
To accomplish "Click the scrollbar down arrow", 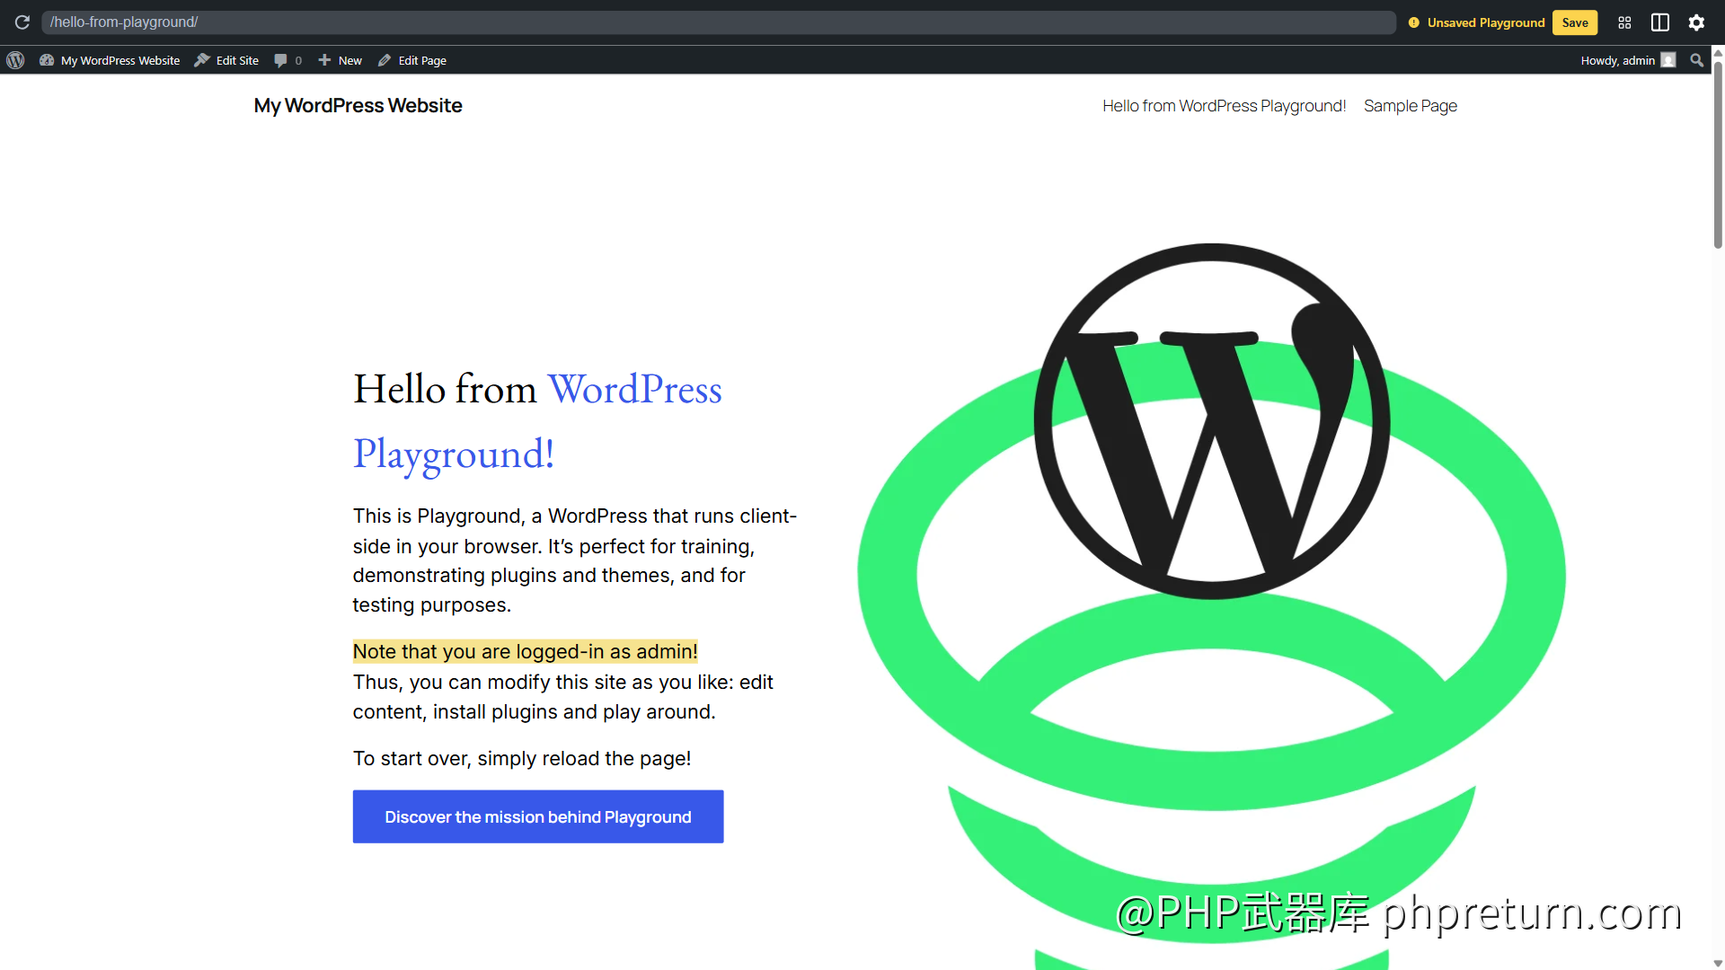I will [1718, 963].
